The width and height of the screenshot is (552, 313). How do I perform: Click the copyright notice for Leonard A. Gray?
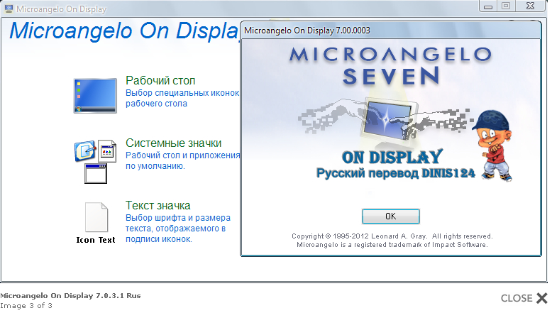coord(392,236)
